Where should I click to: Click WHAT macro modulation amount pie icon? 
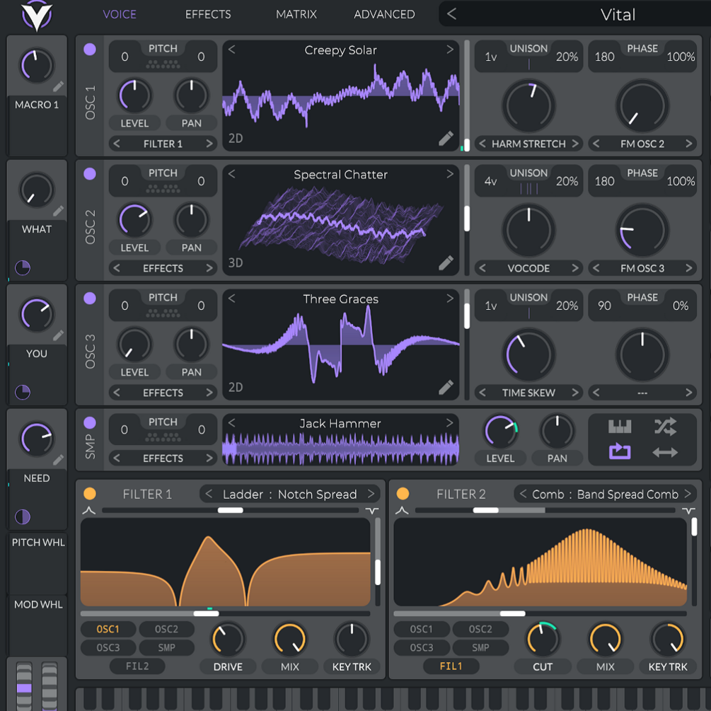(23, 268)
